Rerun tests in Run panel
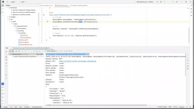 (6, 51)
